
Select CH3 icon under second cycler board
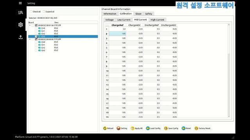39,51
